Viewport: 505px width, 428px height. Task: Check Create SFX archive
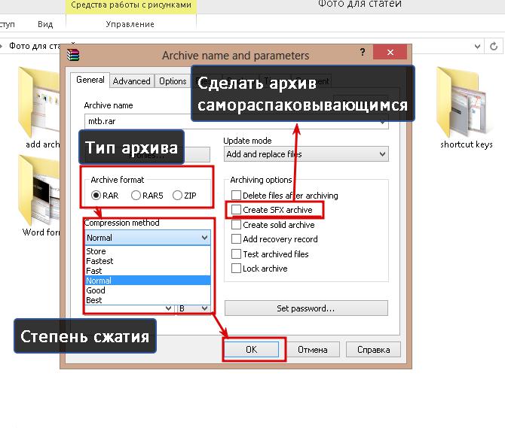(x=236, y=210)
